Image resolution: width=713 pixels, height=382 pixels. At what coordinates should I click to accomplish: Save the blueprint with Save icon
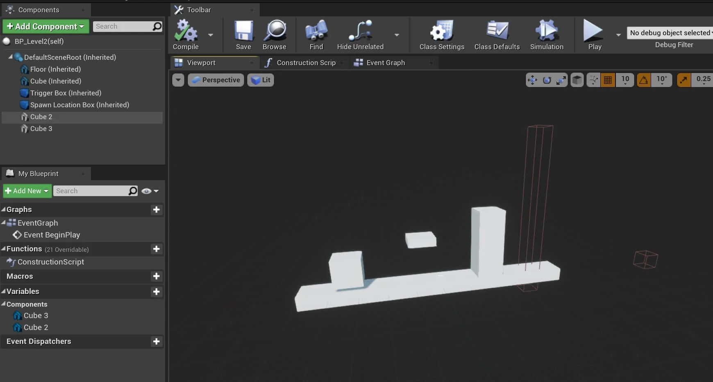[243, 31]
